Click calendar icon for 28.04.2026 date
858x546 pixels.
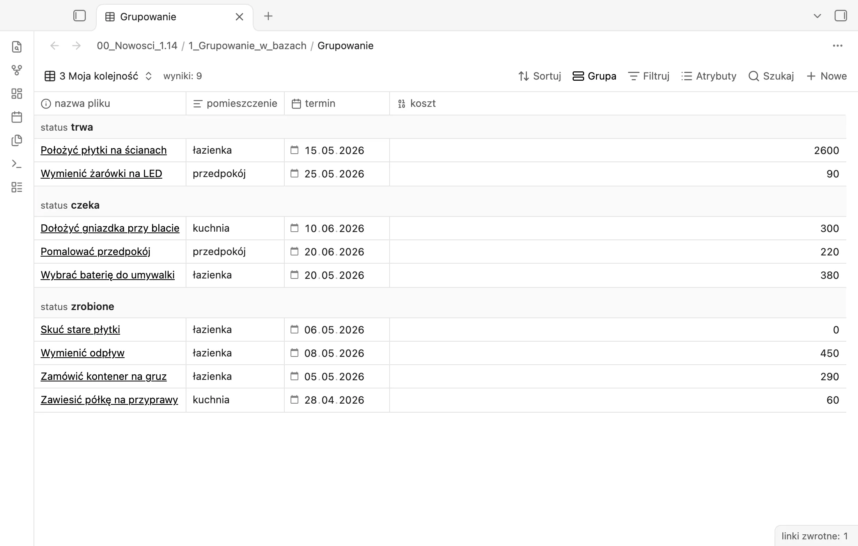294,400
